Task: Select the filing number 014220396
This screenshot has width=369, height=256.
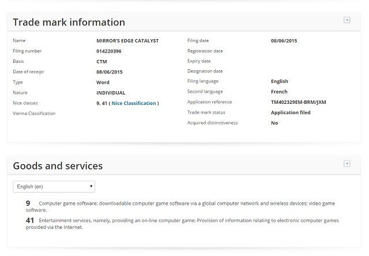Action: [x=109, y=51]
